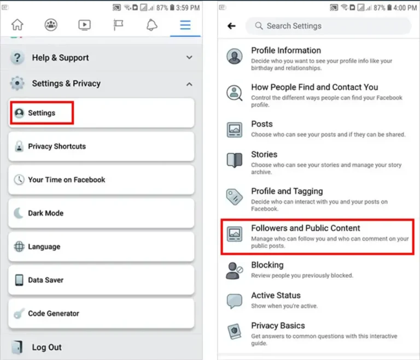Tap the 4:00 PM clock text
The width and height of the screenshot is (420, 360).
click(x=405, y=8)
